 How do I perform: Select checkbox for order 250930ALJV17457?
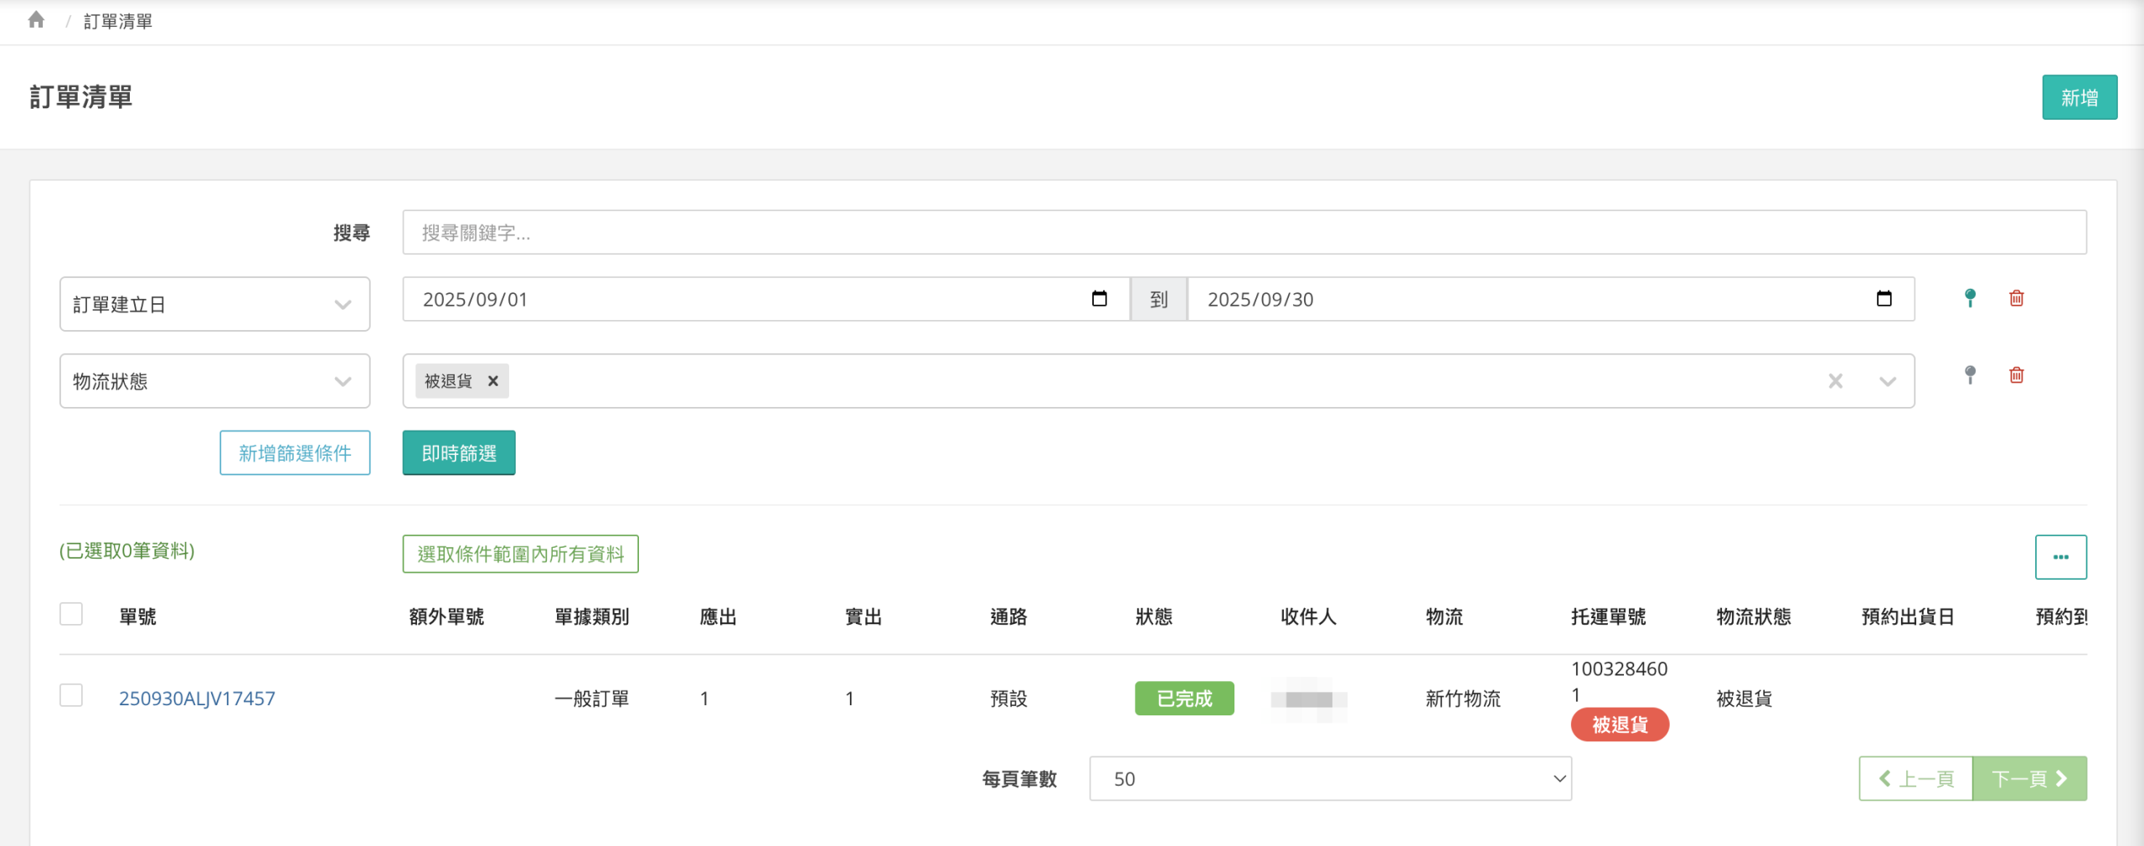[x=71, y=696]
